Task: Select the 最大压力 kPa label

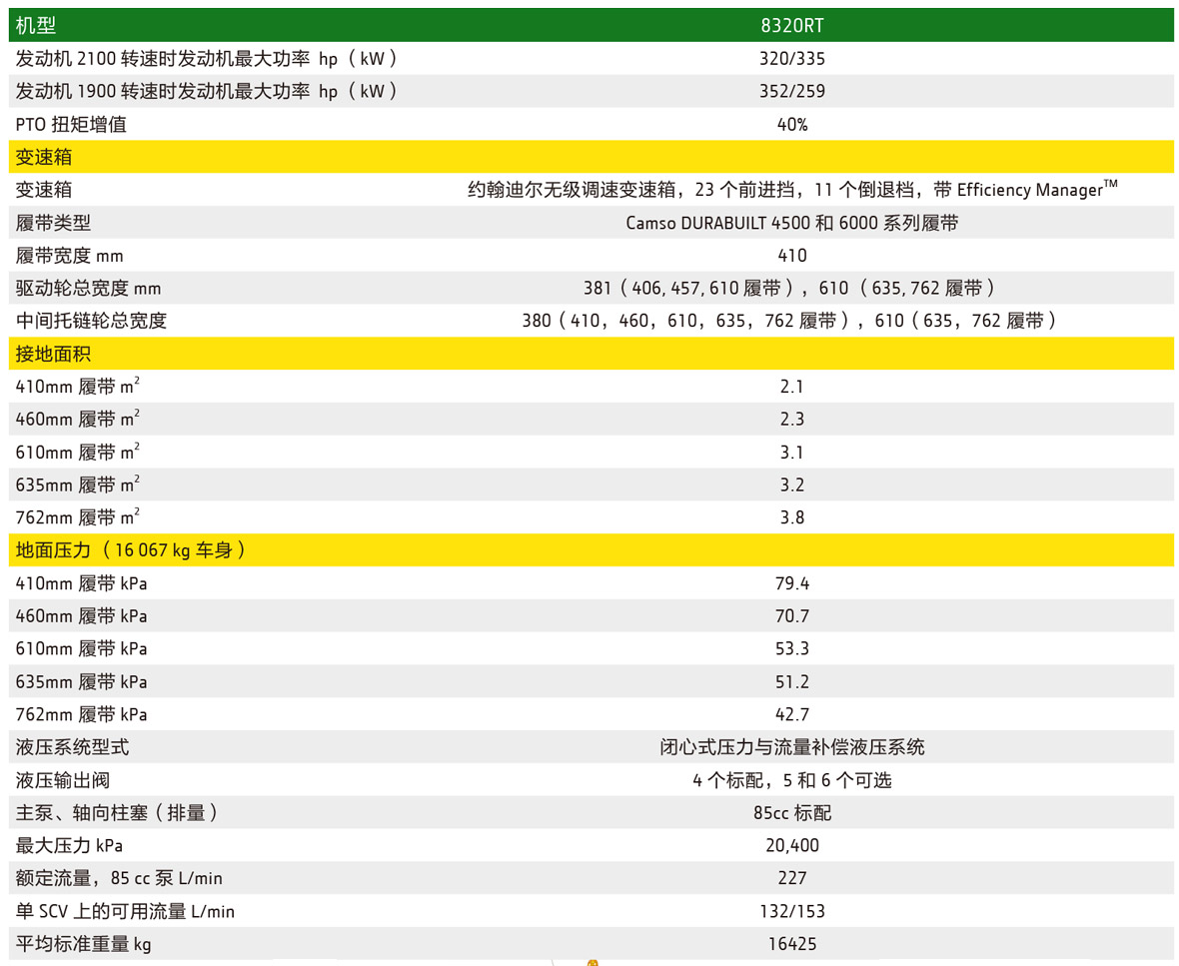Action: (x=69, y=846)
